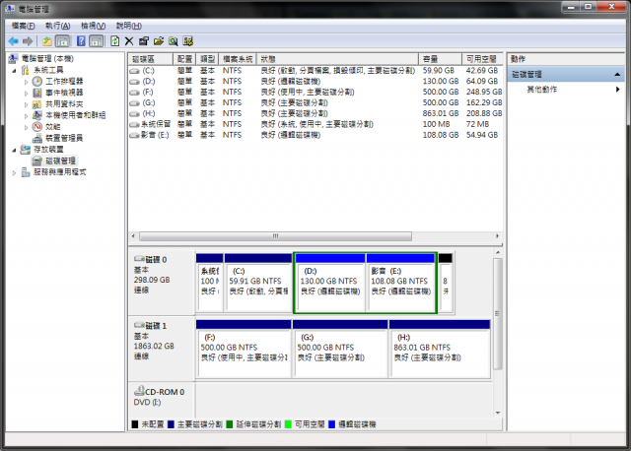Open the 檢視(V) menu

pos(93,27)
